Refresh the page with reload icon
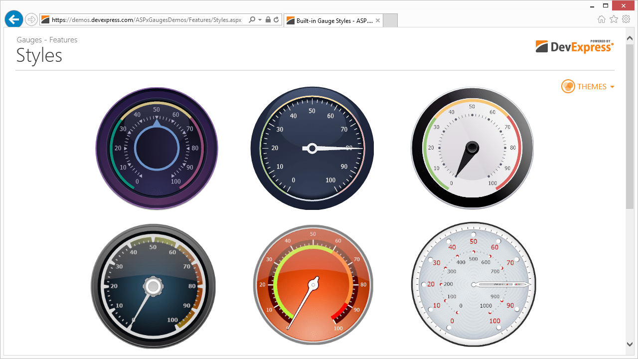 276,20
